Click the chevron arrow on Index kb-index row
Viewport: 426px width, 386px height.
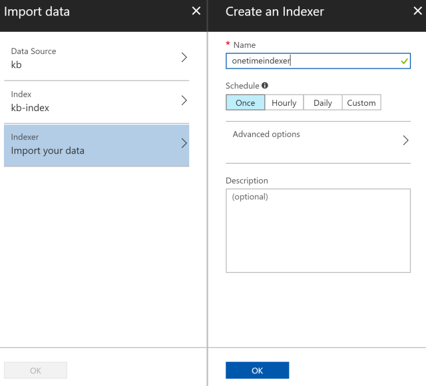pyautogui.click(x=184, y=100)
